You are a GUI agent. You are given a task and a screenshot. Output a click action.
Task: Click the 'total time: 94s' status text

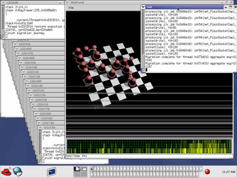[x=76, y=156]
